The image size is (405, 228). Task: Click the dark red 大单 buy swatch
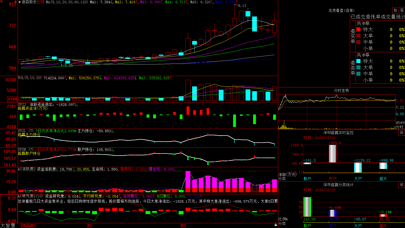(358, 36)
